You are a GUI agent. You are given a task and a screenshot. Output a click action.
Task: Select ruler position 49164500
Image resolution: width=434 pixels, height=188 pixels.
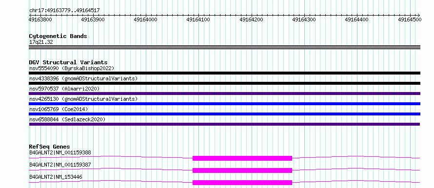click(x=410, y=19)
